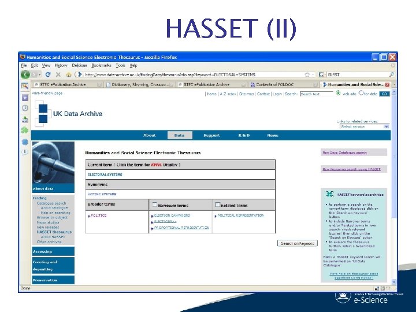Switch to the Contents of FOLDOC tab
This screenshot has height=312, width=416.
point(283,84)
